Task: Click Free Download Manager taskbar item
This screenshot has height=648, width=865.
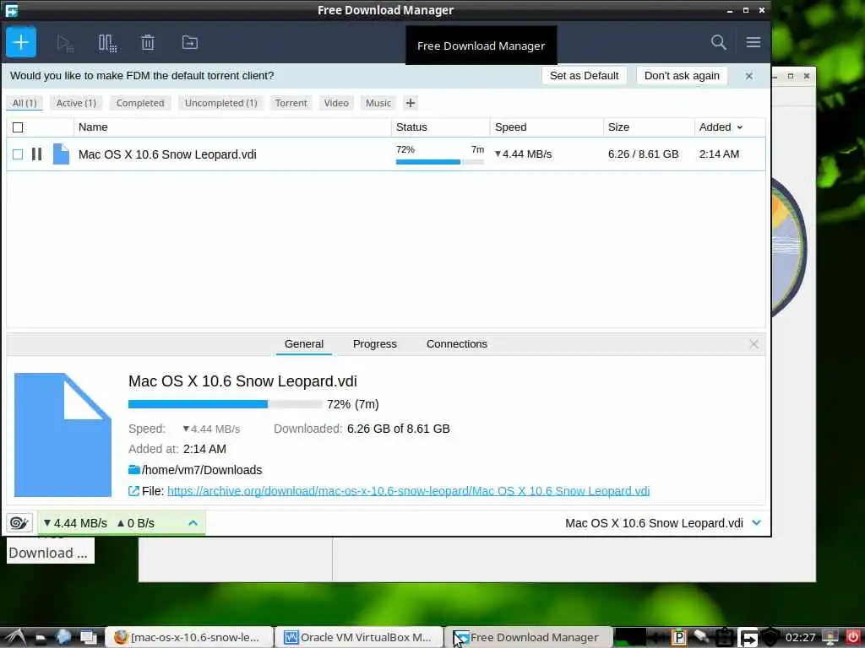Action: pos(529,638)
